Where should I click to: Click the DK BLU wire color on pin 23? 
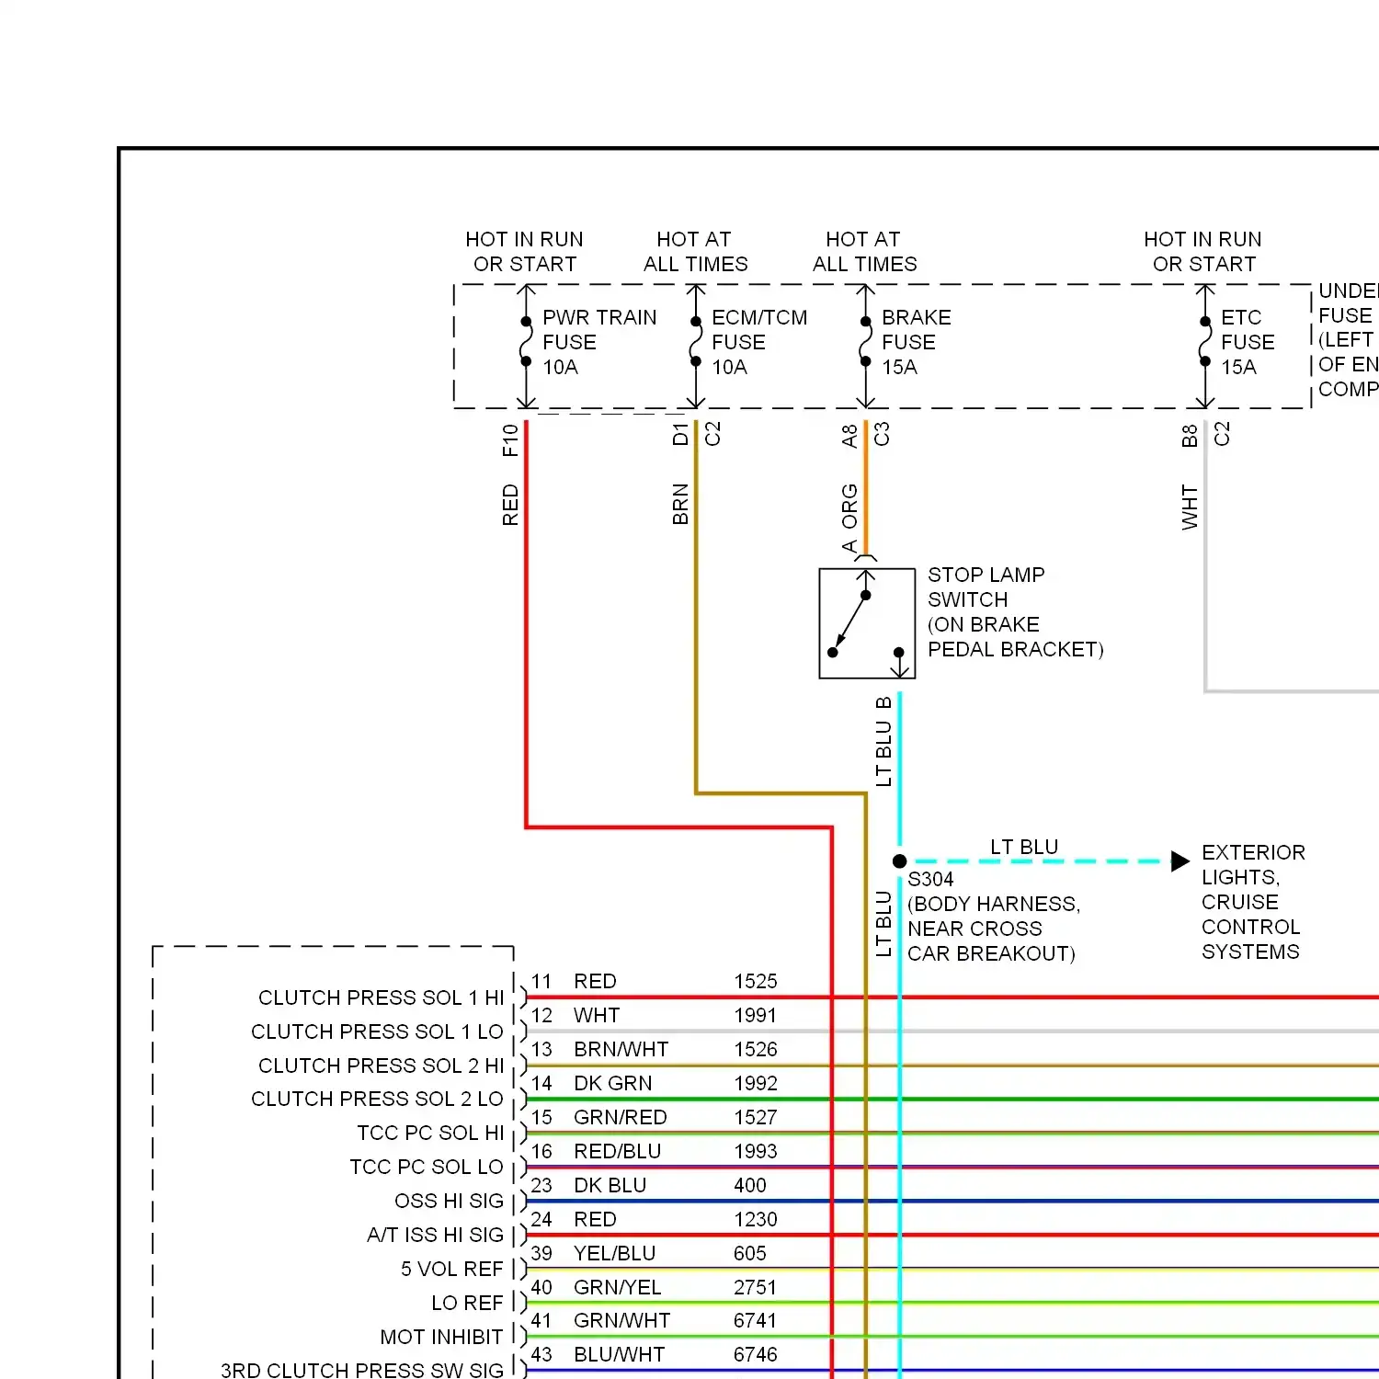coord(610,1185)
